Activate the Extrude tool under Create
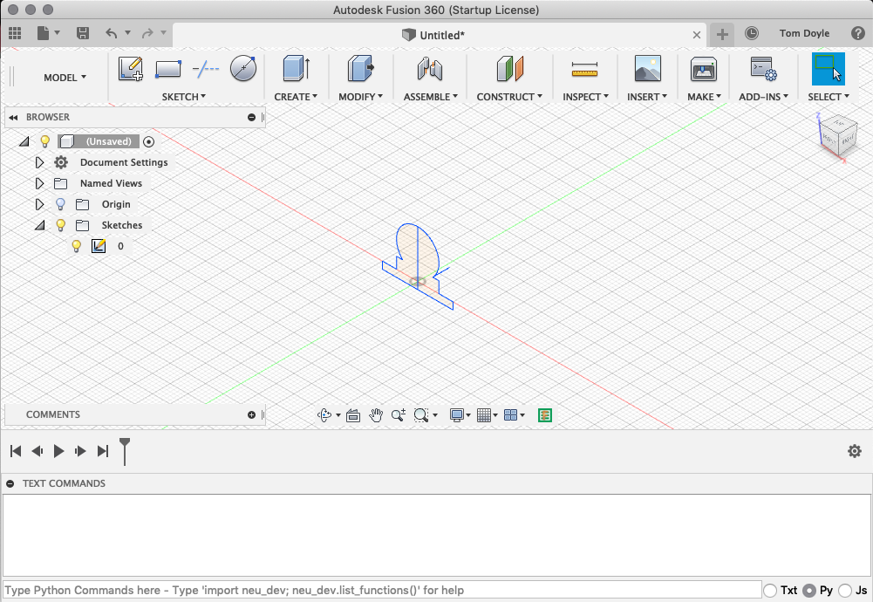 pyautogui.click(x=296, y=70)
